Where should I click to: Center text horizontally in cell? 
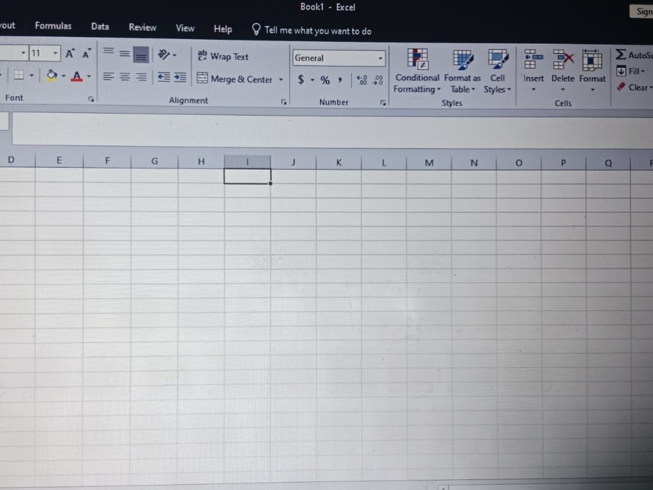point(125,76)
